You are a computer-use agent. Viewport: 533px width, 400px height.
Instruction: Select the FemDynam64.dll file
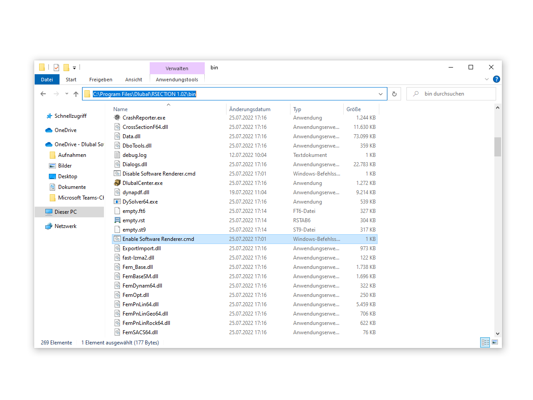pyautogui.click(x=244, y=286)
